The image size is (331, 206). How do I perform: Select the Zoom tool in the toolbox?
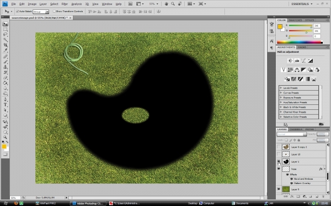(6, 137)
